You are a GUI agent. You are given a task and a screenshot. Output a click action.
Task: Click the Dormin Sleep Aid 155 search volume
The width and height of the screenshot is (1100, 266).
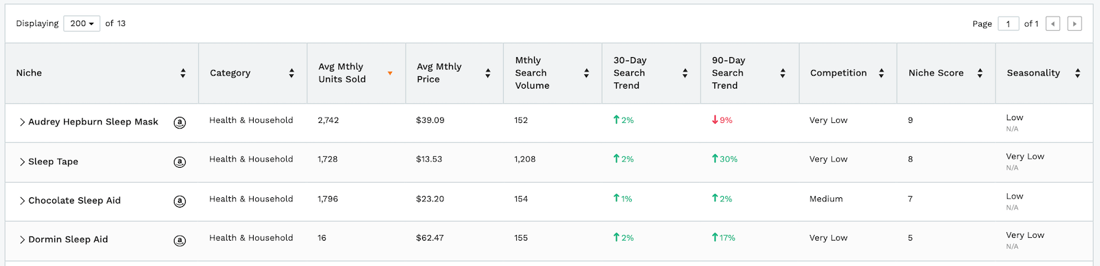tap(521, 238)
